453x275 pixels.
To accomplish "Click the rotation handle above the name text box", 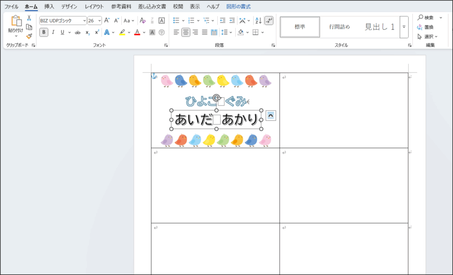I will pyautogui.click(x=217, y=98).
